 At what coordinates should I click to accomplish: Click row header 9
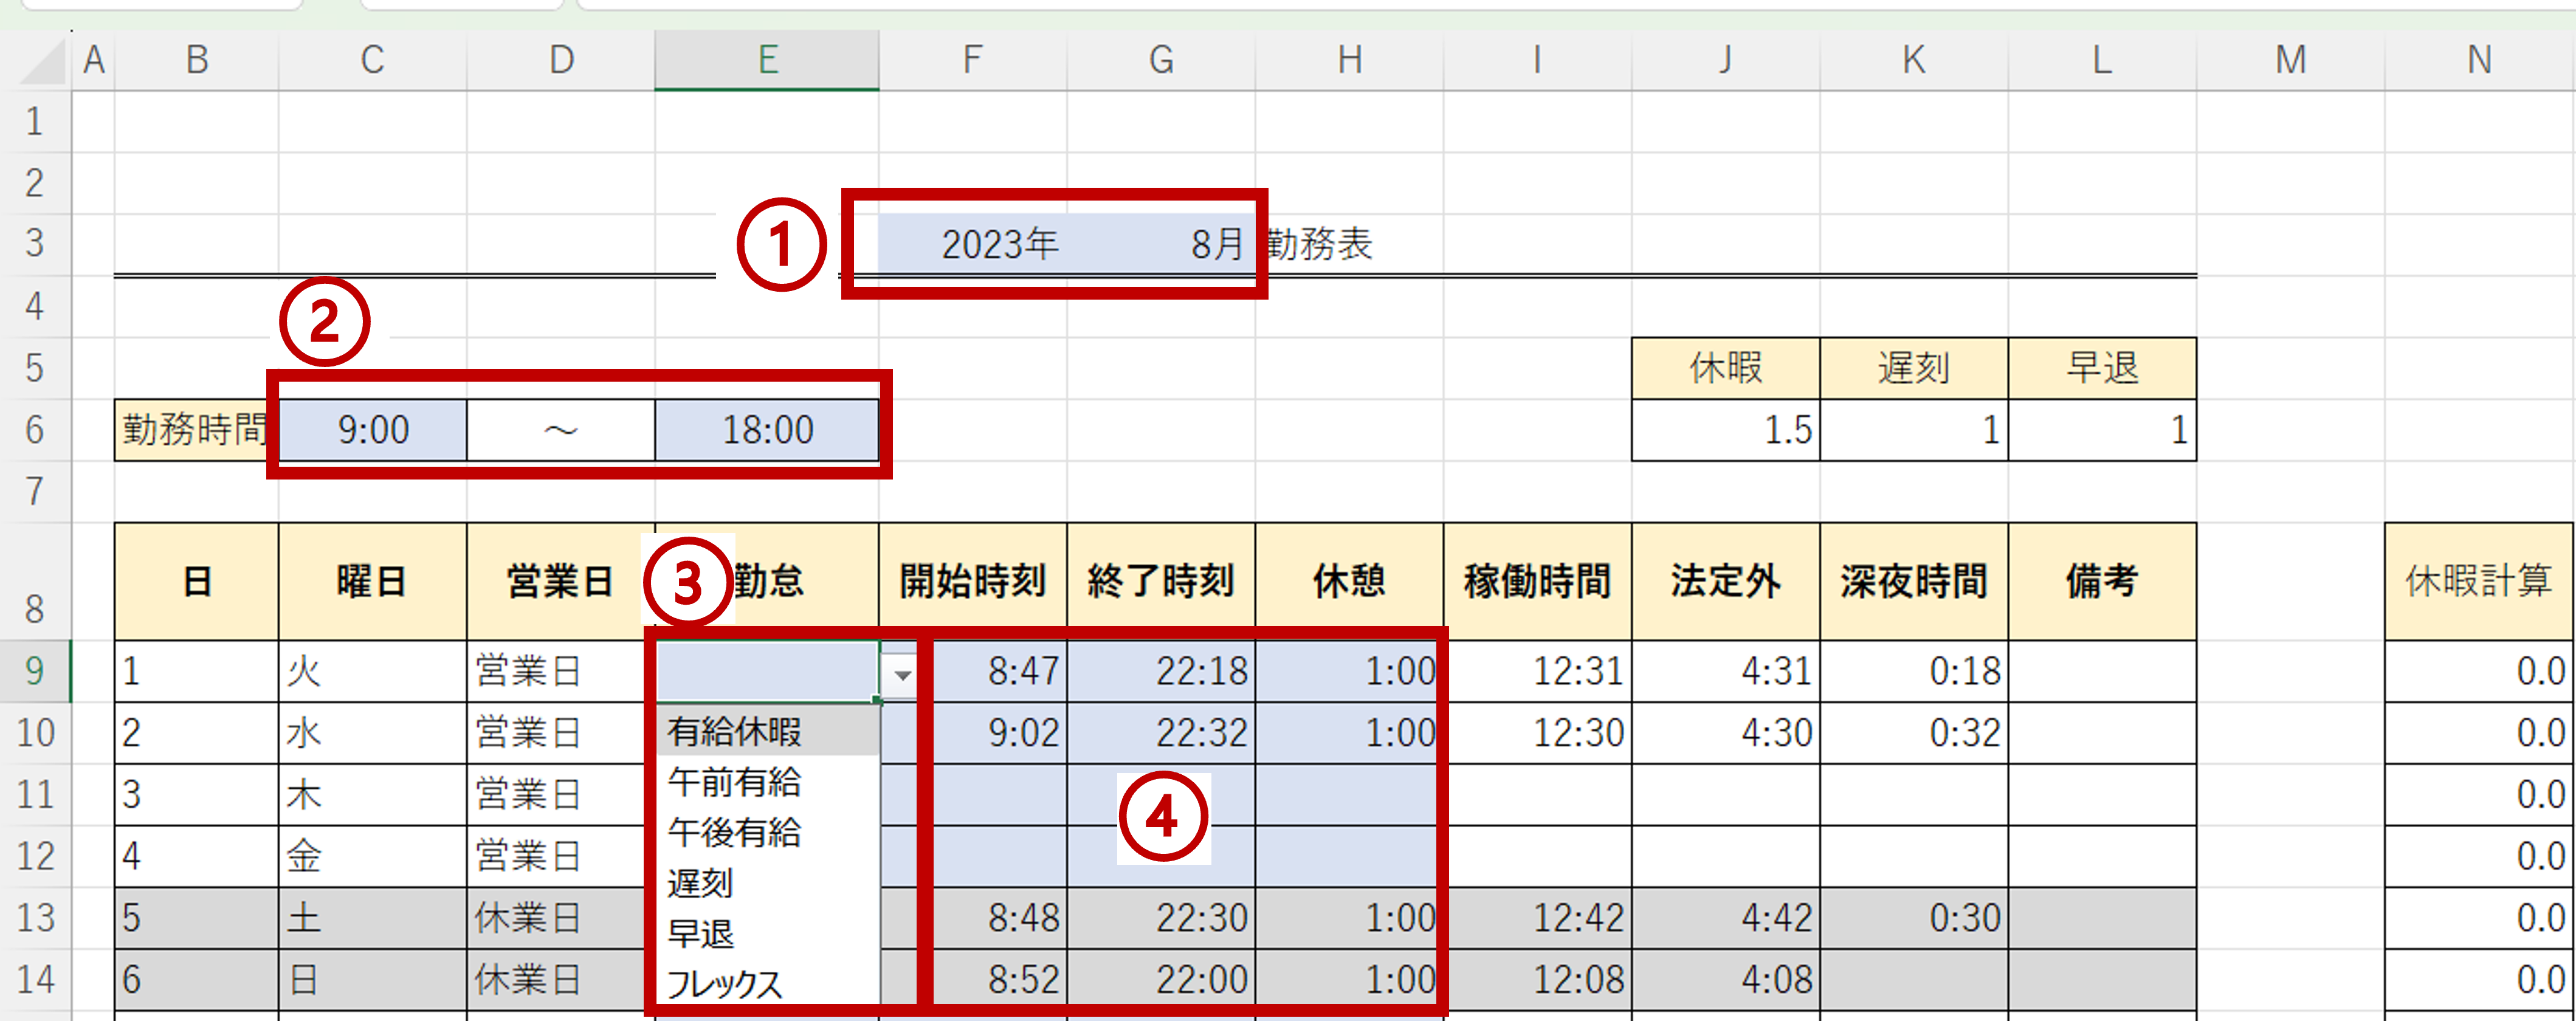pyautogui.click(x=35, y=671)
